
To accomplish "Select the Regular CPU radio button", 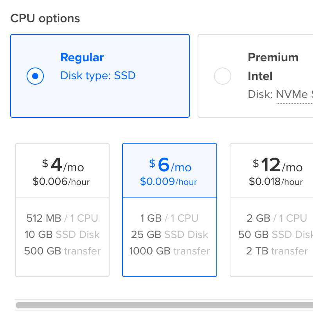I will tap(35, 76).
